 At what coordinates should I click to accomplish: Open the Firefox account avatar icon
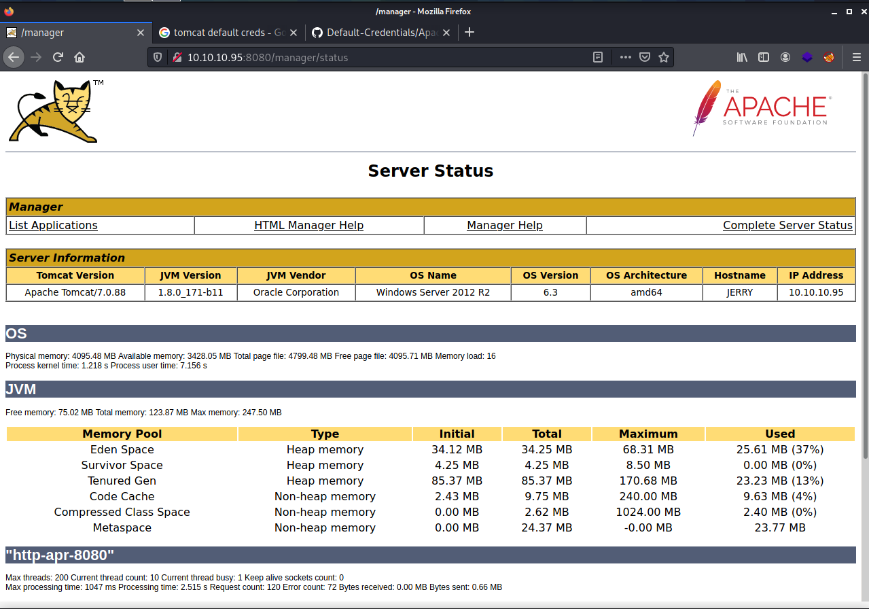(785, 58)
